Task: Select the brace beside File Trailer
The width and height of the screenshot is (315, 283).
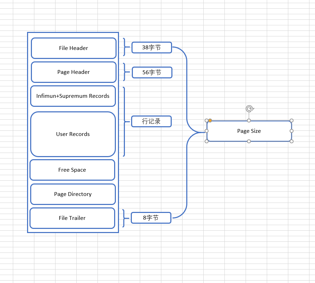Action: pyautogui.click(x=124, y=218)
